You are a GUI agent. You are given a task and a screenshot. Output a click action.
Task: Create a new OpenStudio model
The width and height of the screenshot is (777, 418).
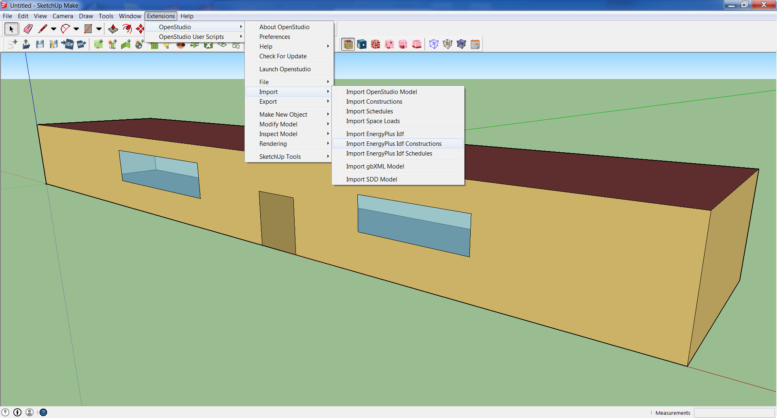[x=12, y=44]
